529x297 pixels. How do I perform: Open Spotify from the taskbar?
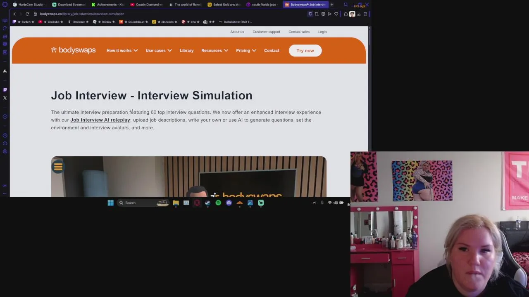[218, 203]
